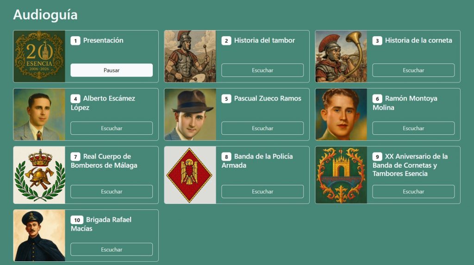The height and width of the screenshot is (265, 474).
Task: Start Alberto Escámez López audio
Action: [x=112, y=128]
